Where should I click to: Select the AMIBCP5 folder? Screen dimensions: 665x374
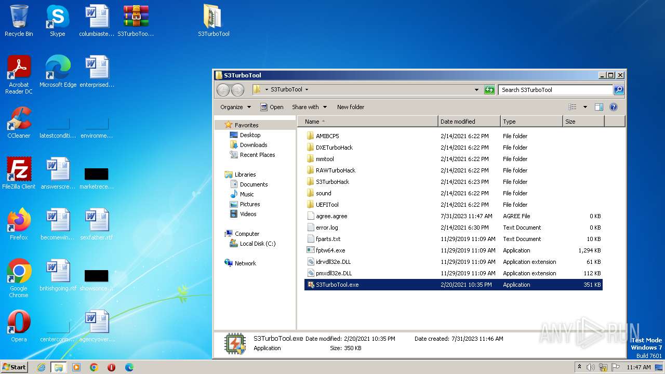[x=453, y=136]
